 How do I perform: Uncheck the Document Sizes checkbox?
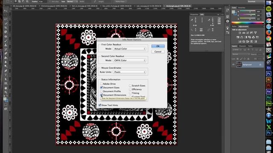[101, 88]
